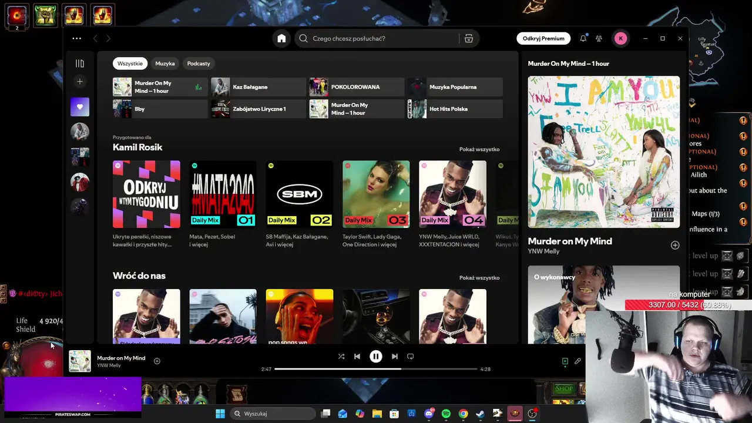Image resolution: width=752 pixels, height=423 pixels.
Task: Open Microsoft Store from the taskbar
Action: click(x=394, y=414)
